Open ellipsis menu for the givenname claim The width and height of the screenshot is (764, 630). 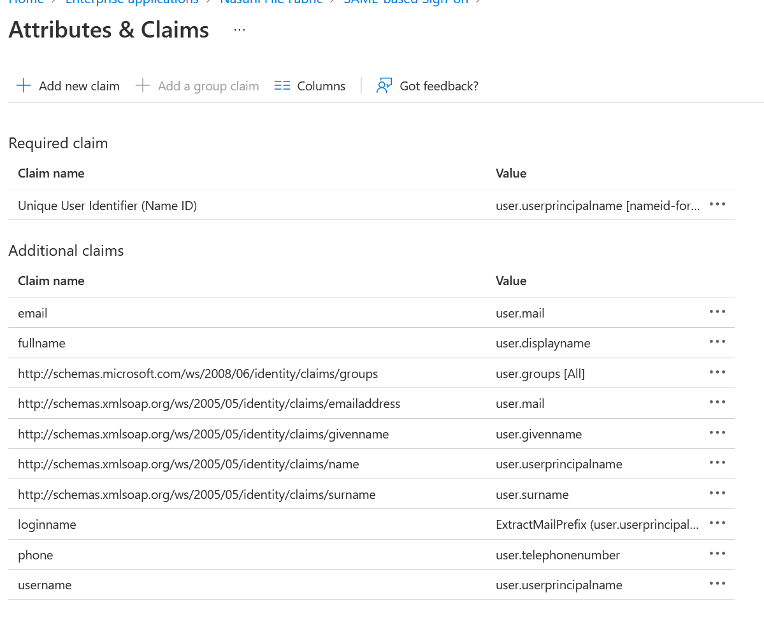pos(717,433)
